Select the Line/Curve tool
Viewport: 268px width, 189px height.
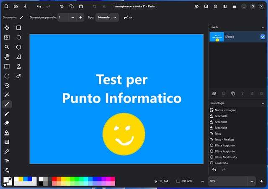pos(7,170)
